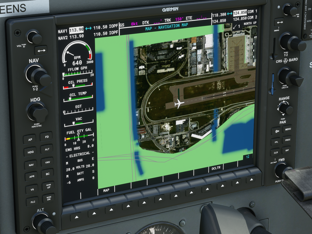
Task: Click the COM volume/squelch knob at top right
Action: 290,10
